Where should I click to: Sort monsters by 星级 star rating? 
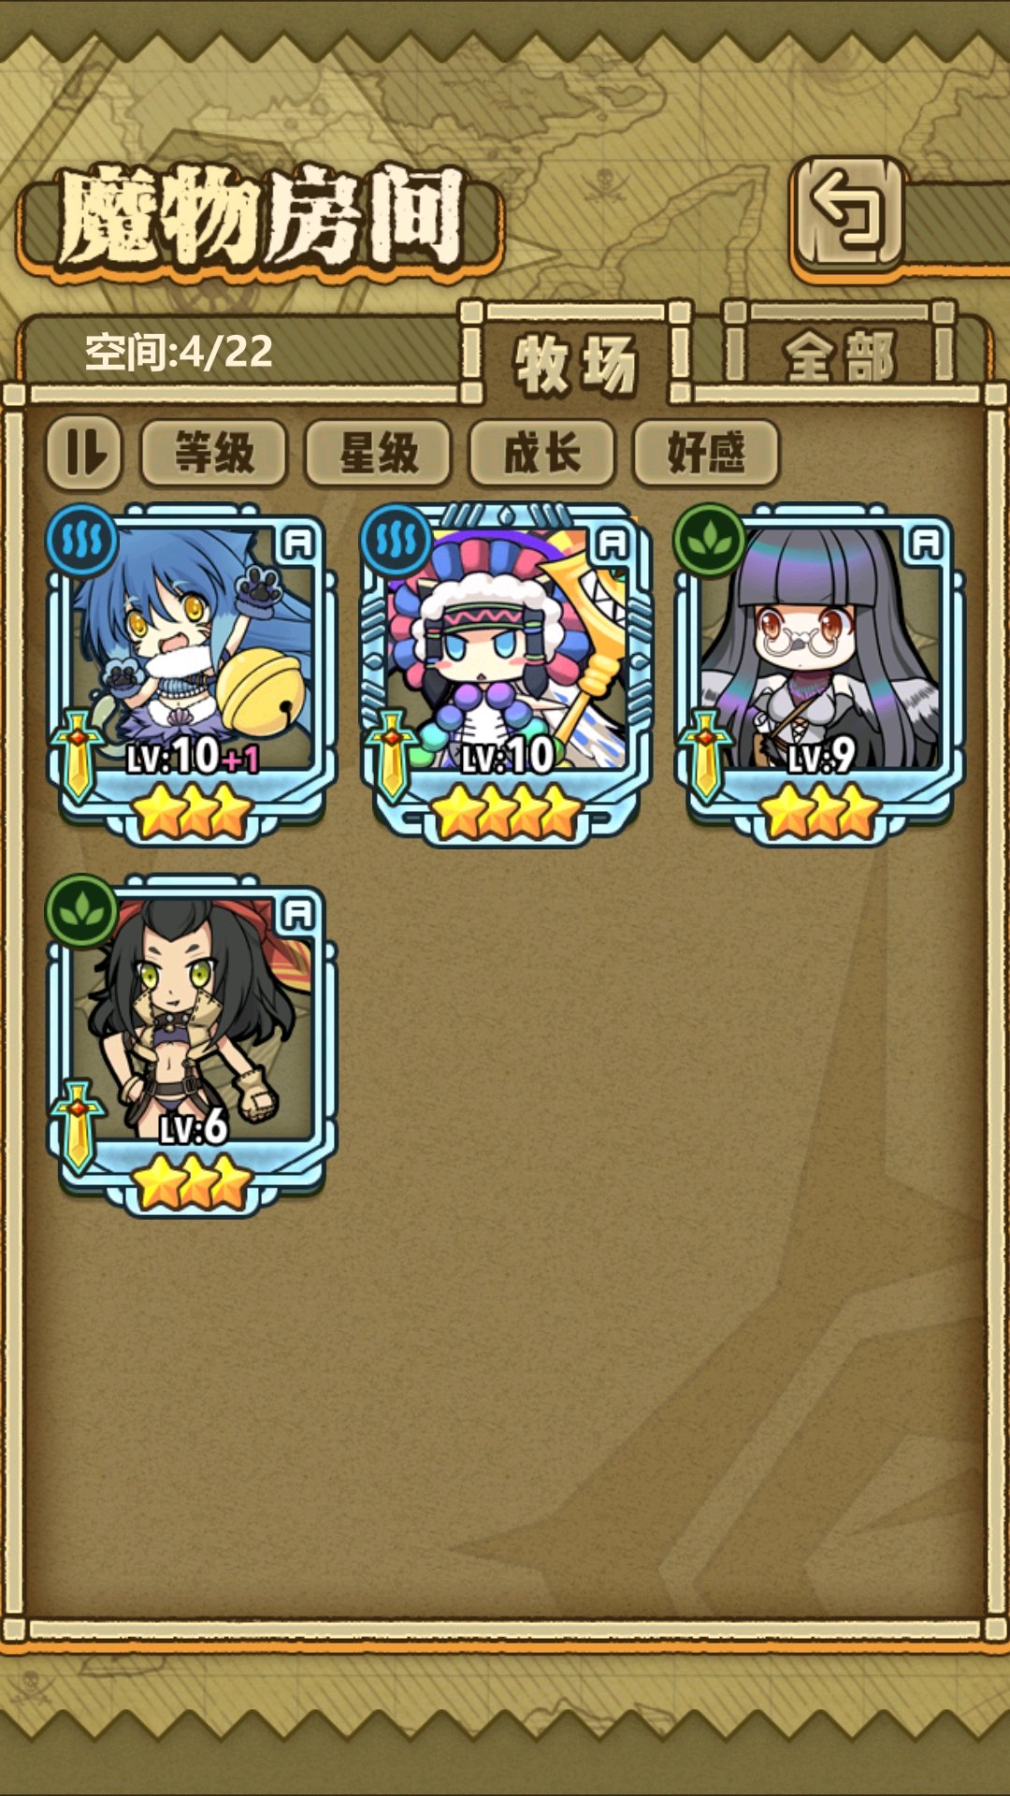pyautogui.click(x=378, y=454)
